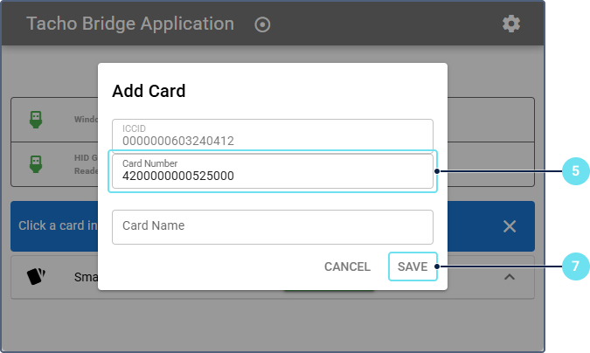Save the new card
The height and width of the screenshot is (353, 590).
point(413,266)
